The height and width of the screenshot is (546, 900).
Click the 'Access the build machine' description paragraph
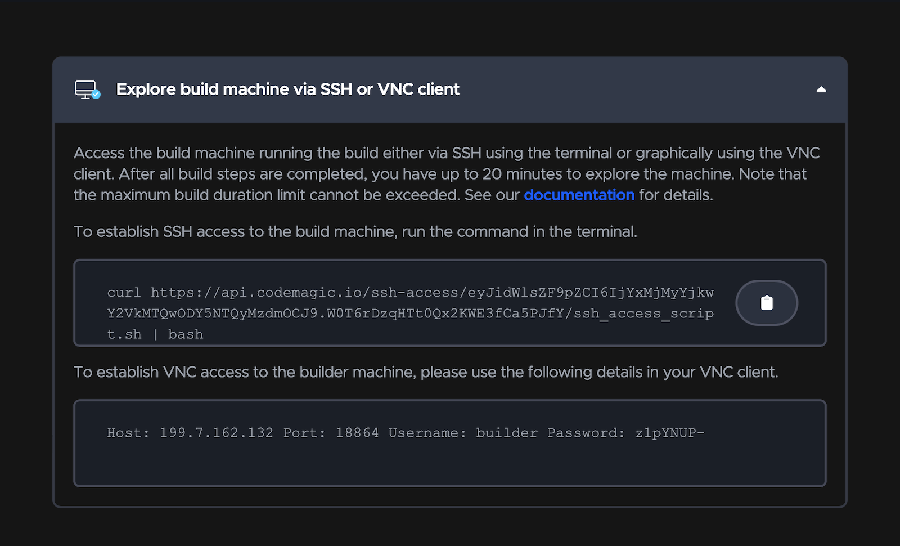point(447,174)
